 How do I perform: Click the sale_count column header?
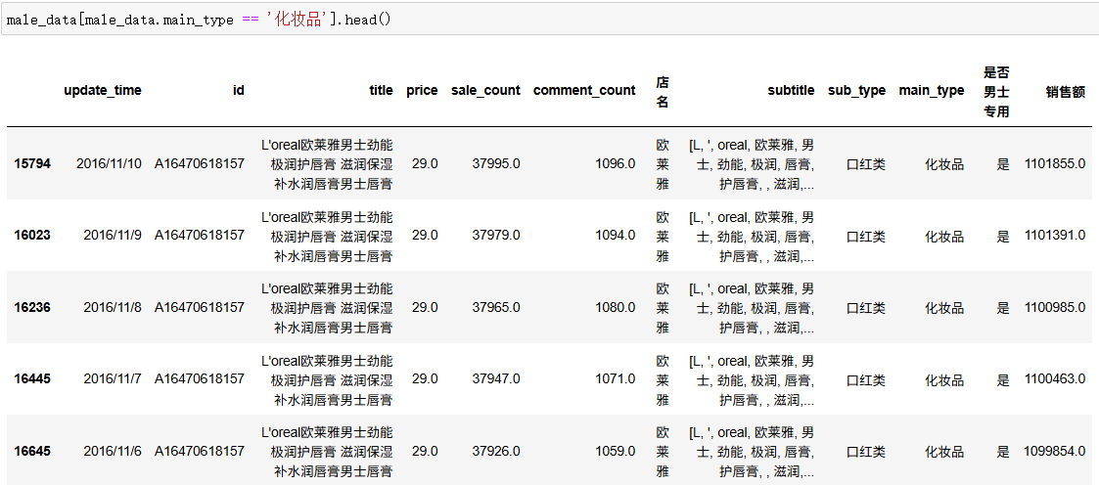[485, 90]
